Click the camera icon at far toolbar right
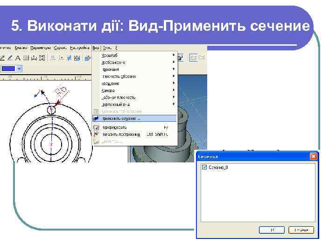 (x=202, y=58)
